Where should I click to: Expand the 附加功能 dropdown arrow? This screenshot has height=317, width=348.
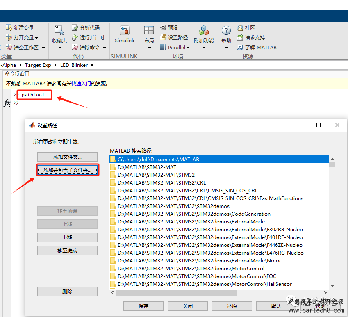(204, 48)
